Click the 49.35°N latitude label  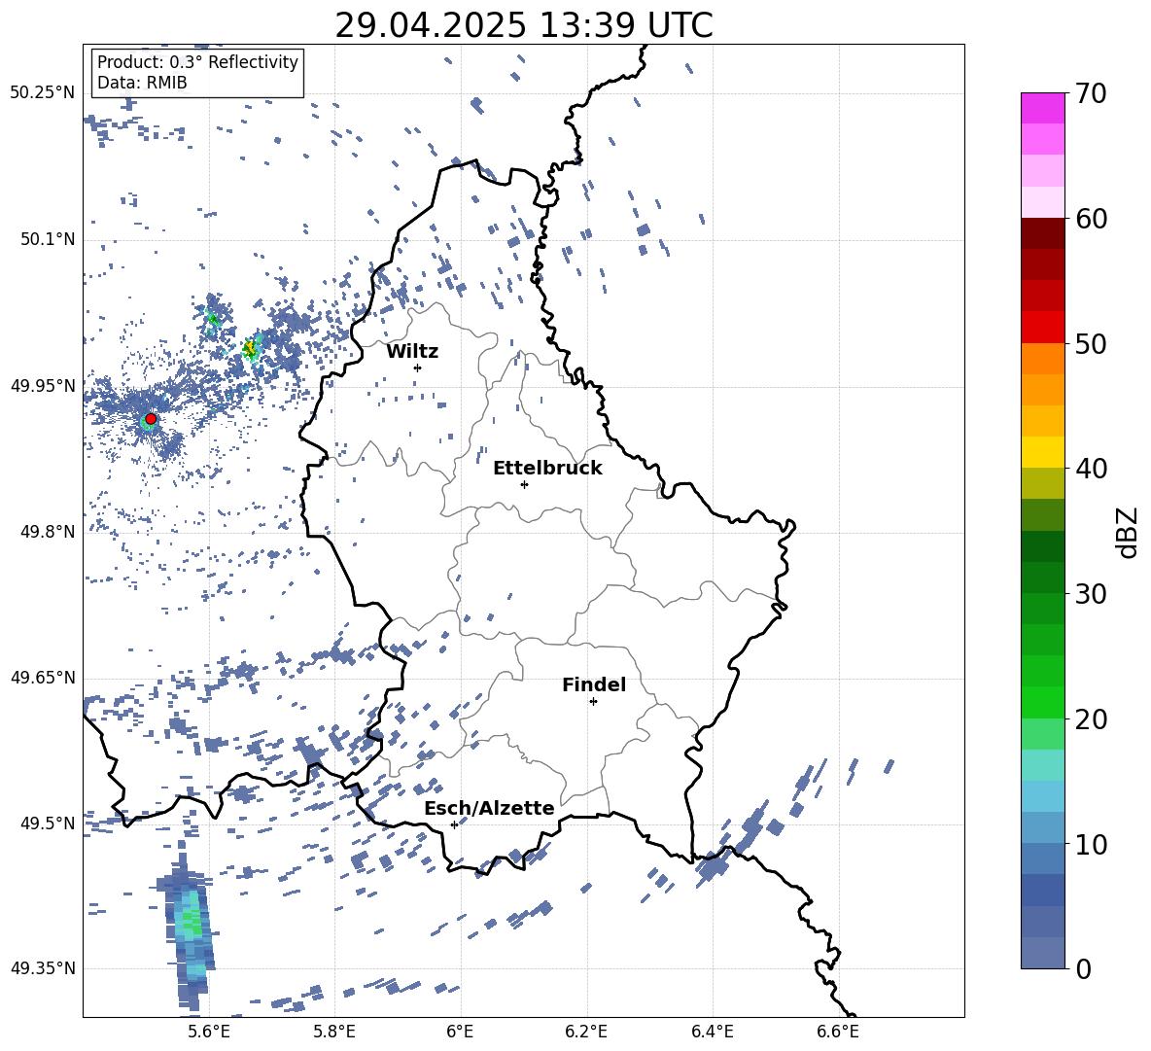pyautogui.click(x=43, y=968)
